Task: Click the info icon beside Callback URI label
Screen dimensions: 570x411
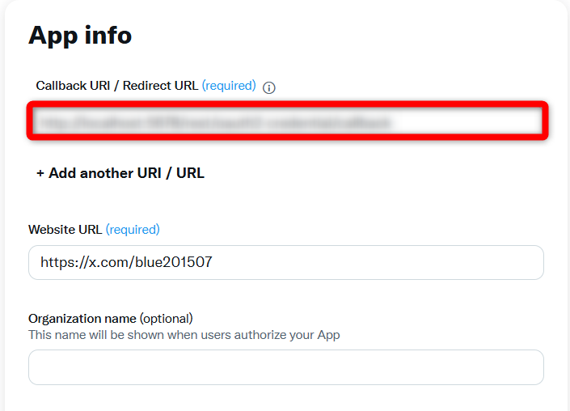Action: pyautogui.click(x=269, y=87)
